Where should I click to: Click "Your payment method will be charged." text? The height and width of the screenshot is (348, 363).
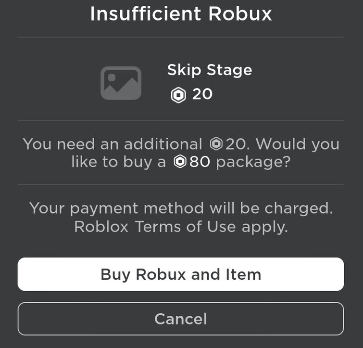[181, 208]
